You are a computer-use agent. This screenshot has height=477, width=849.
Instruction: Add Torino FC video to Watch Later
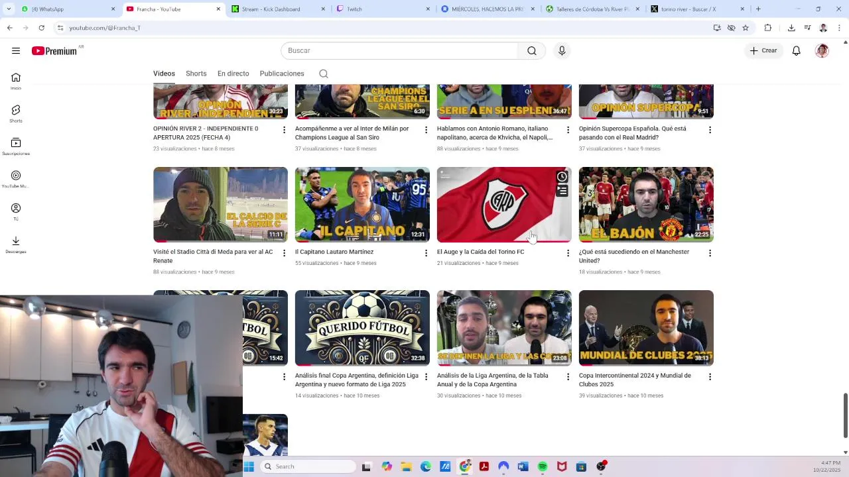coord(562,177)
